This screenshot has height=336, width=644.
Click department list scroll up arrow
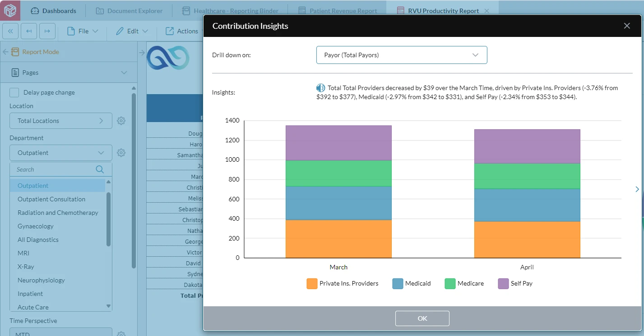(x=108, y=182)
